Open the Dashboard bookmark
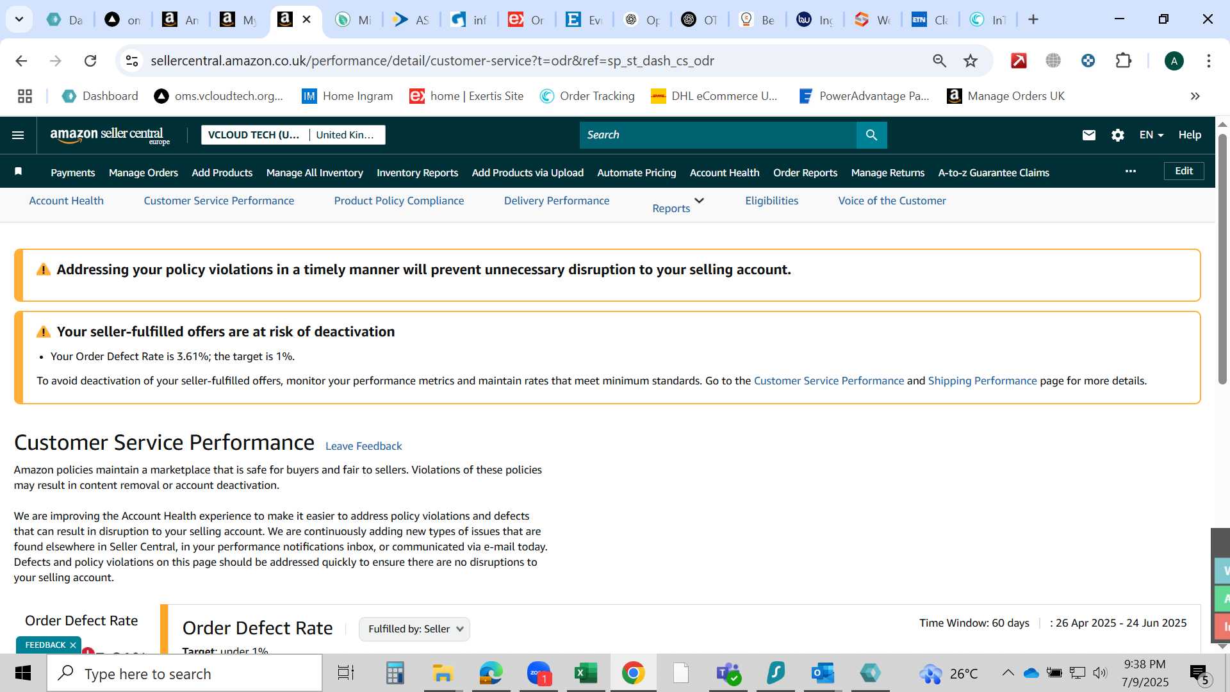The image size is (1230, 692). click(x=100, y=96)
